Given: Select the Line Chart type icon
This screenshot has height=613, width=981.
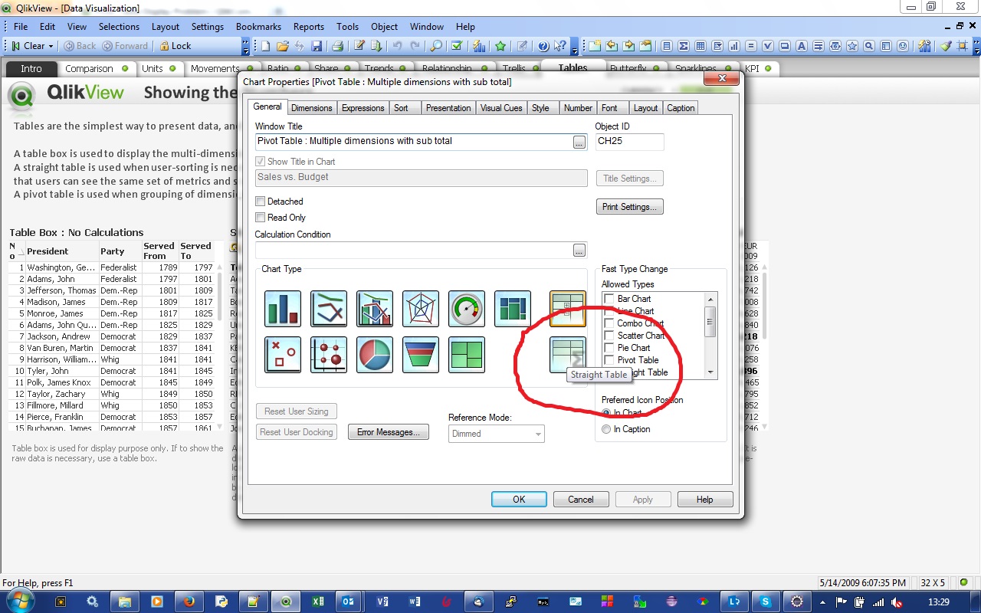Looking at the screenshot, I should [329, 309].
